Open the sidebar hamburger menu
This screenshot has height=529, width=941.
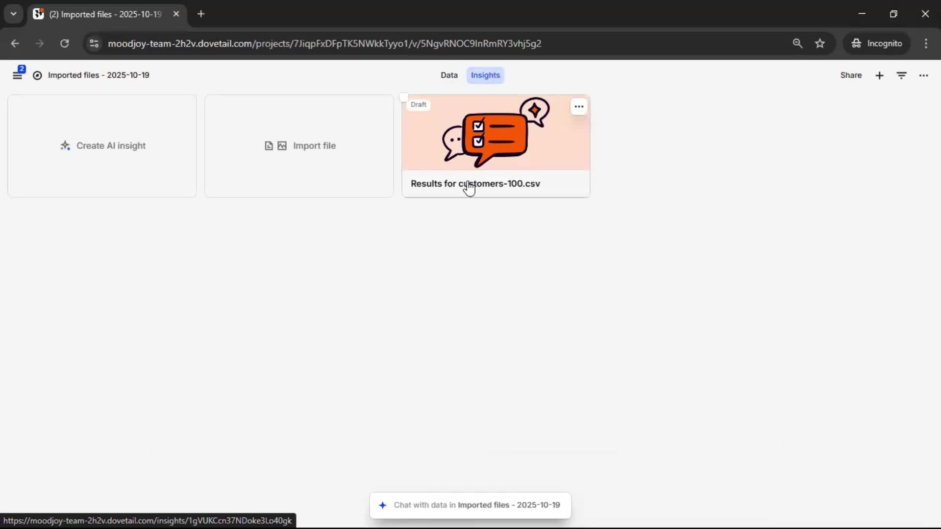[17, 75]
